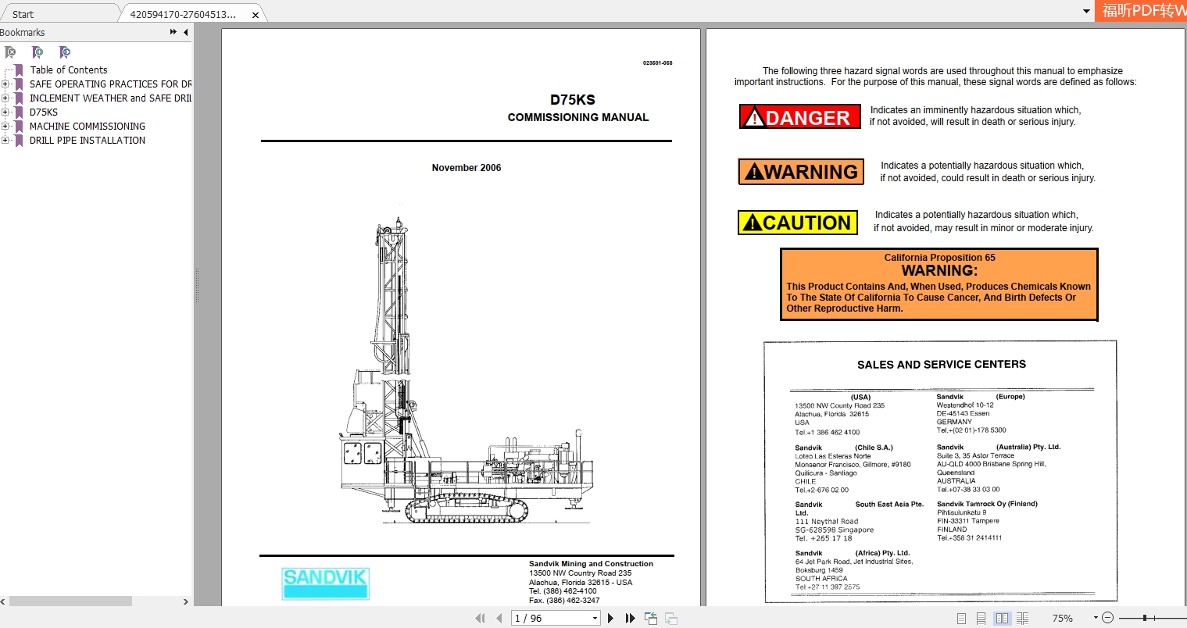Screen dimensions: 1187x628
Task: Select the Go to Bookmark icon
Action: click(x=65, y=52)
